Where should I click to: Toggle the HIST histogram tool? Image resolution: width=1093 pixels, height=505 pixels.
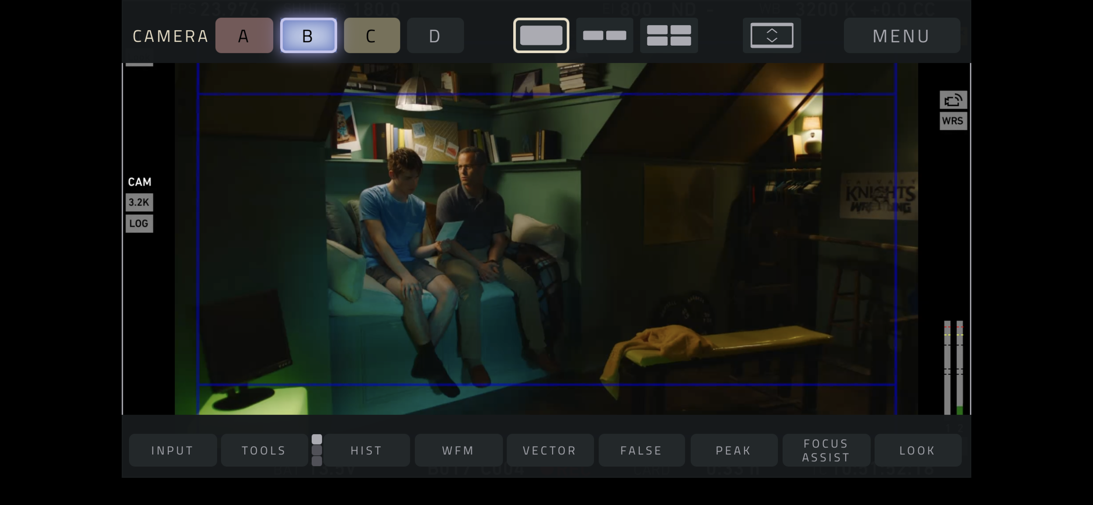coord(366,450)
